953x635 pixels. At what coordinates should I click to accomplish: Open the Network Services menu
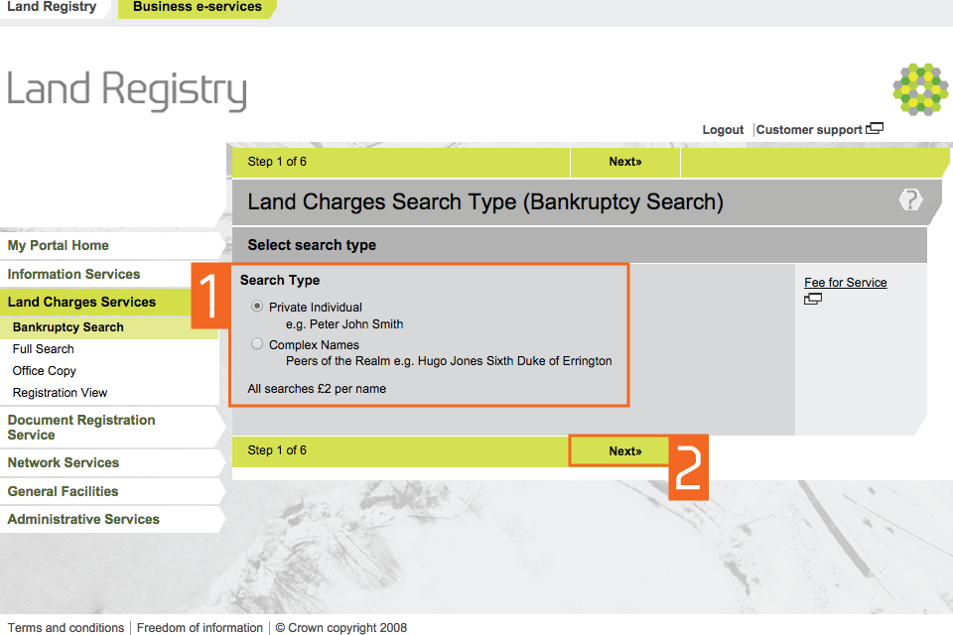pos(64,462)
